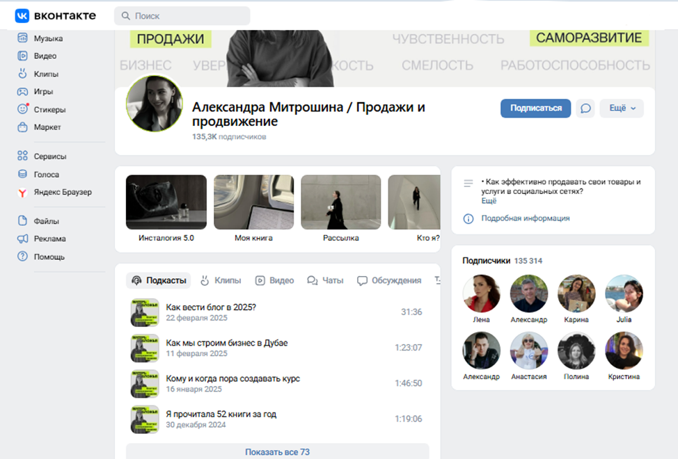678x459 pixels.
Task: Expand description via Ещё link
Action: [x=489, y=201]
